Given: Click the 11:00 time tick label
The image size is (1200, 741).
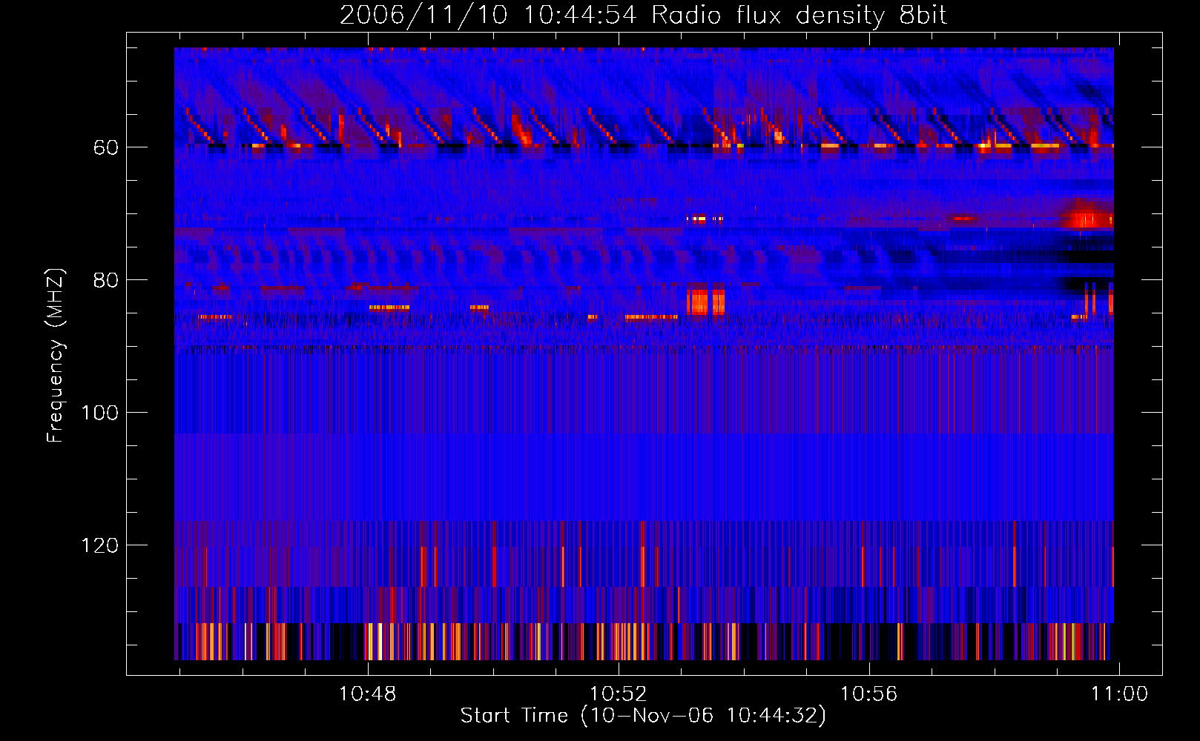Looking at the screenshot, I should coord(1119,694).
